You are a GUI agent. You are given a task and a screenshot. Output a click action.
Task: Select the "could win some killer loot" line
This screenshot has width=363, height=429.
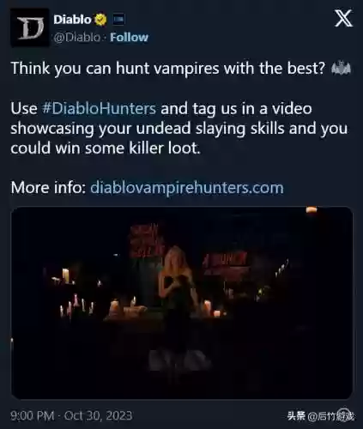click(106, 148)
